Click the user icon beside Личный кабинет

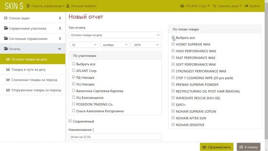pos(68,6)
